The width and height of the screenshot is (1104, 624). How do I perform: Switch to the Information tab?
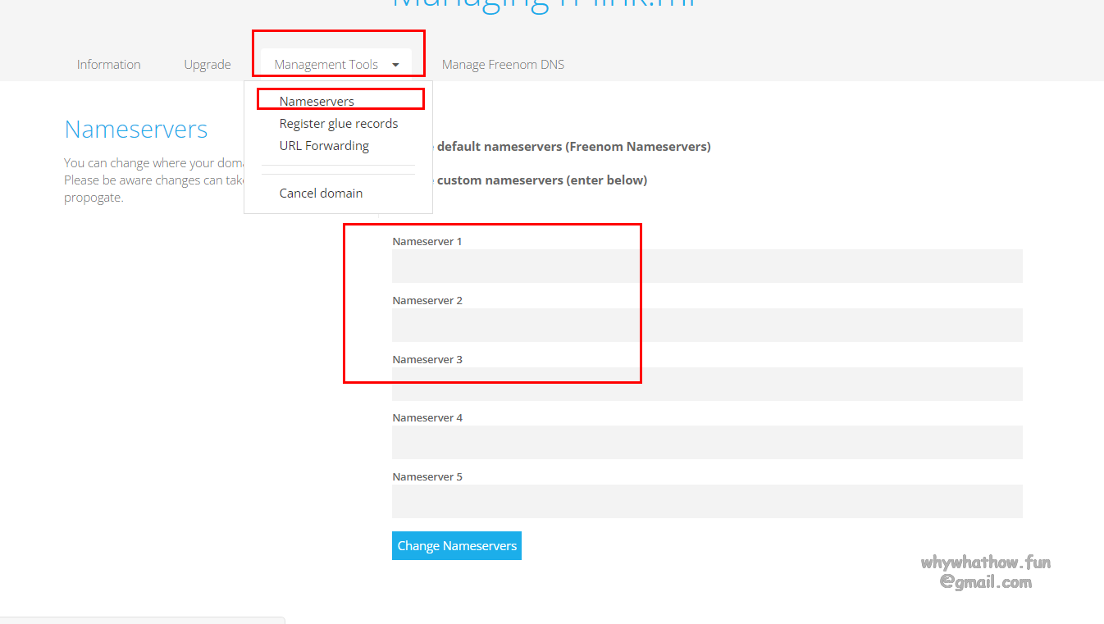pos(108,65)
